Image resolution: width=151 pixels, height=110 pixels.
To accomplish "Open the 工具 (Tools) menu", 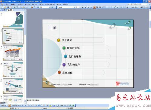I will point(41,4).
